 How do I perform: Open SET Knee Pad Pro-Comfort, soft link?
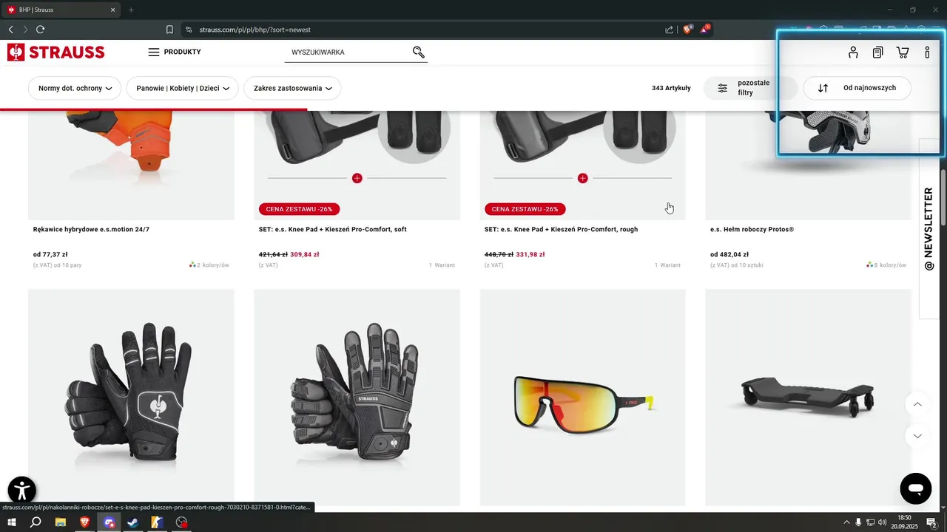pos(333,229)
